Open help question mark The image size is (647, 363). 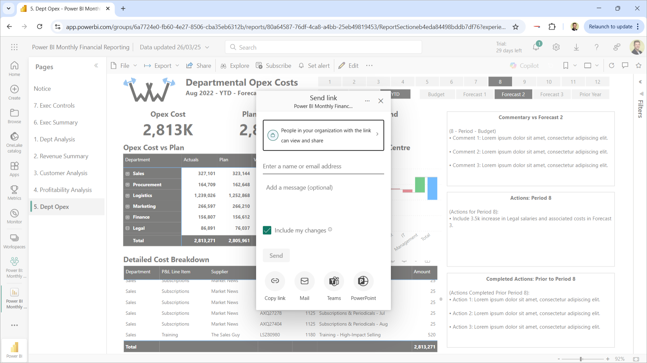[596, 47]
